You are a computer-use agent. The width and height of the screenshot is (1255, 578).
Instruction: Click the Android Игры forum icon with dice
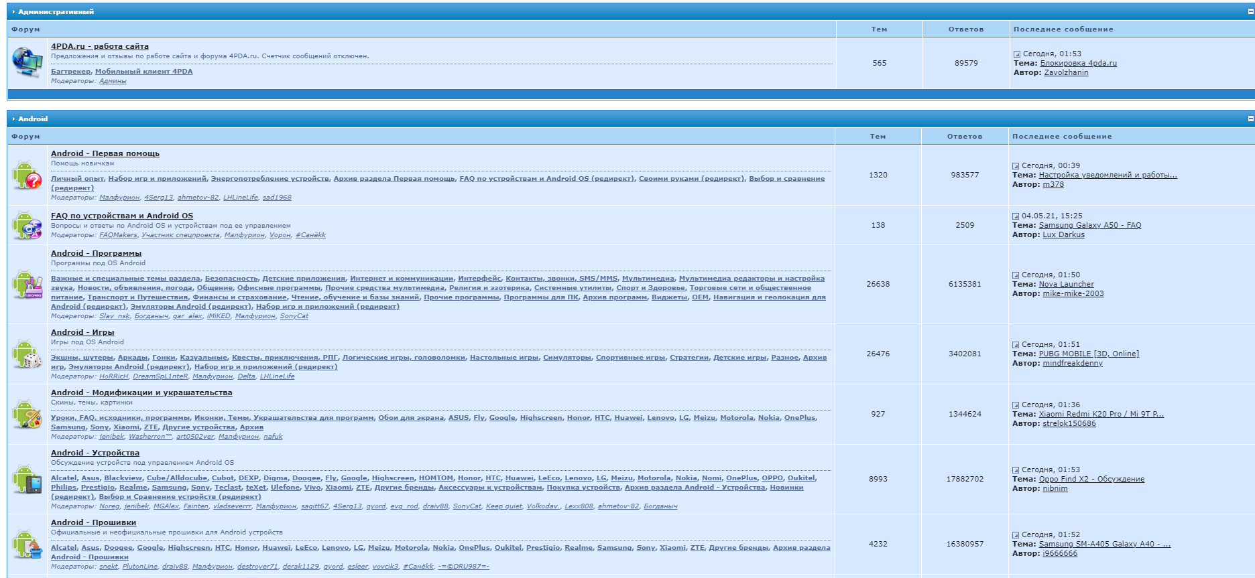[x=27, y=354]
